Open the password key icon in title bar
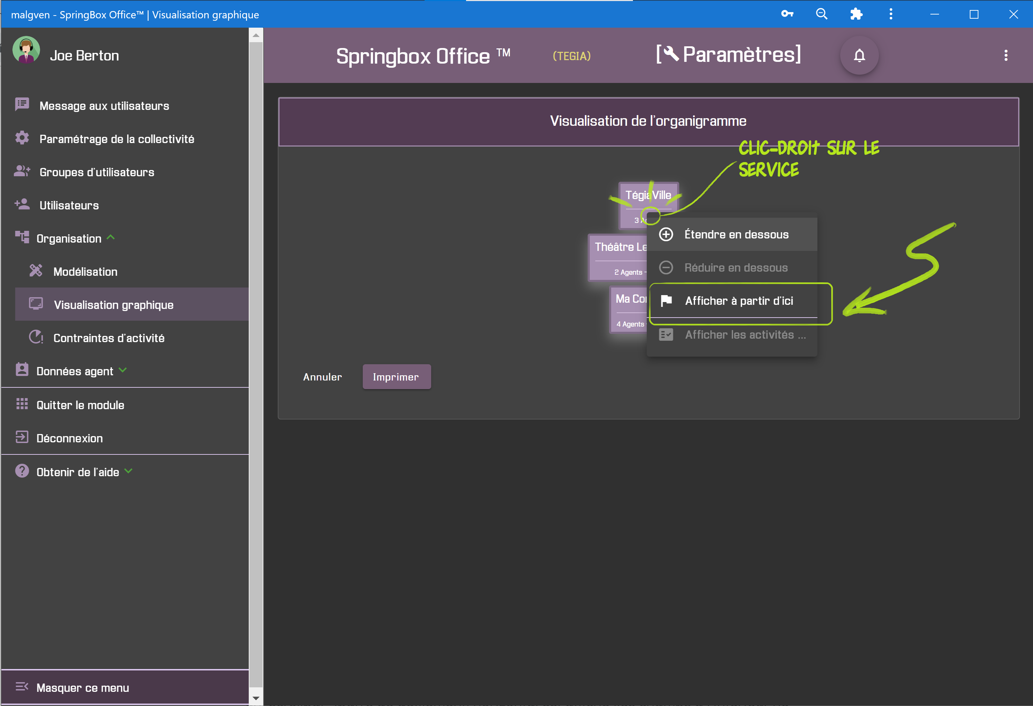This screenshot has width=1033, height=706. [787, 14]
